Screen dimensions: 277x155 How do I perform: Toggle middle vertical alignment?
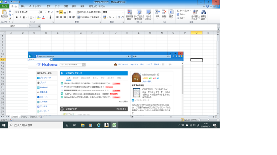pos(61,12)
